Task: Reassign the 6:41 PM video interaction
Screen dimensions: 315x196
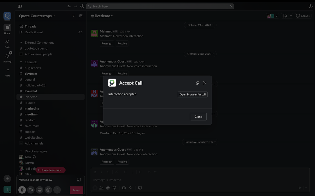Action: (107, 162)
